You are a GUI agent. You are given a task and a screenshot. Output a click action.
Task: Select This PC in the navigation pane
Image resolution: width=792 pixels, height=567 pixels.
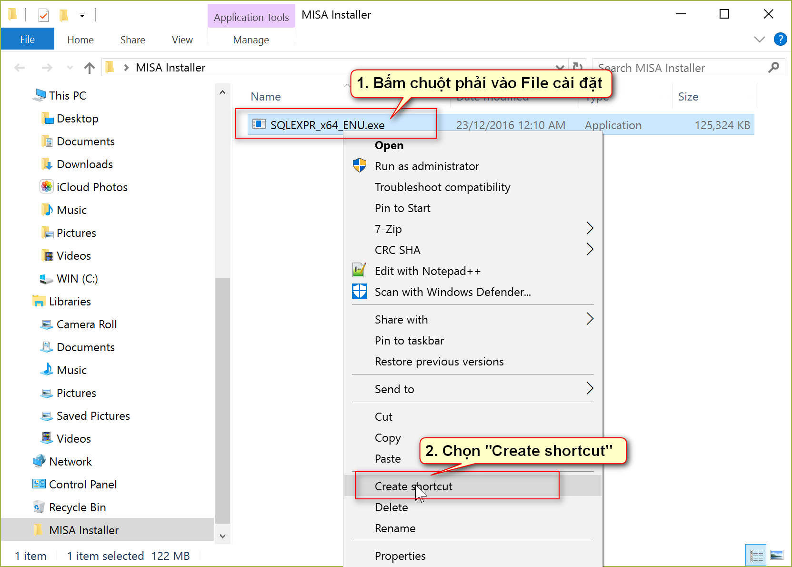[x=67, y=95]
